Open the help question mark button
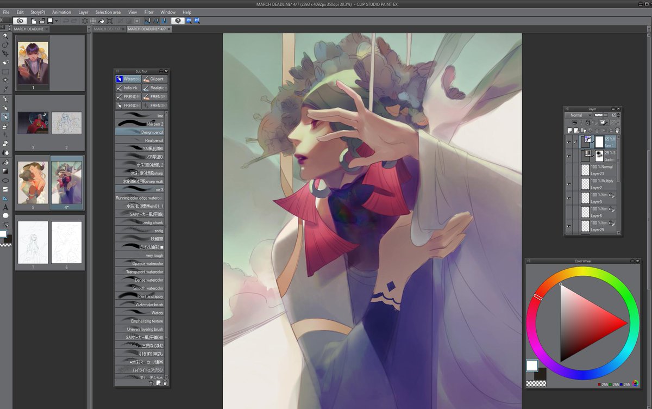Viewport: 652px width, 409px height. (178, 21)
